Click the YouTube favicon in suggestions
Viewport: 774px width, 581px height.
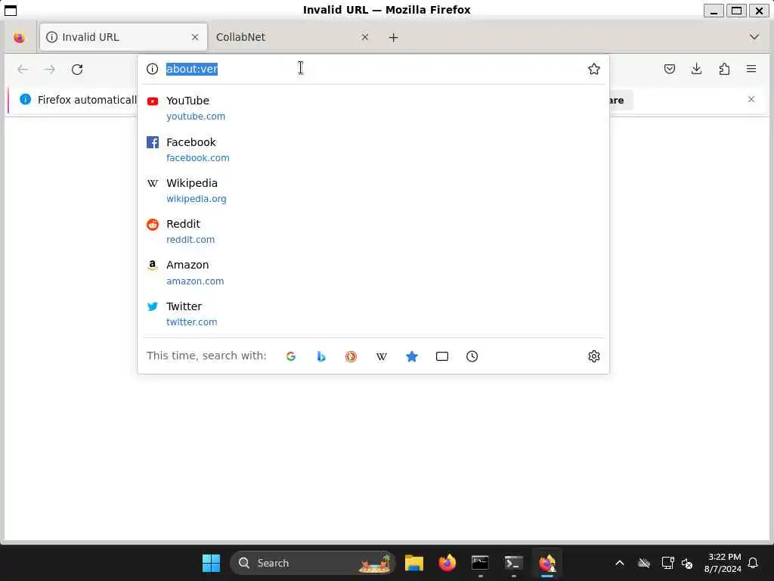153,101
